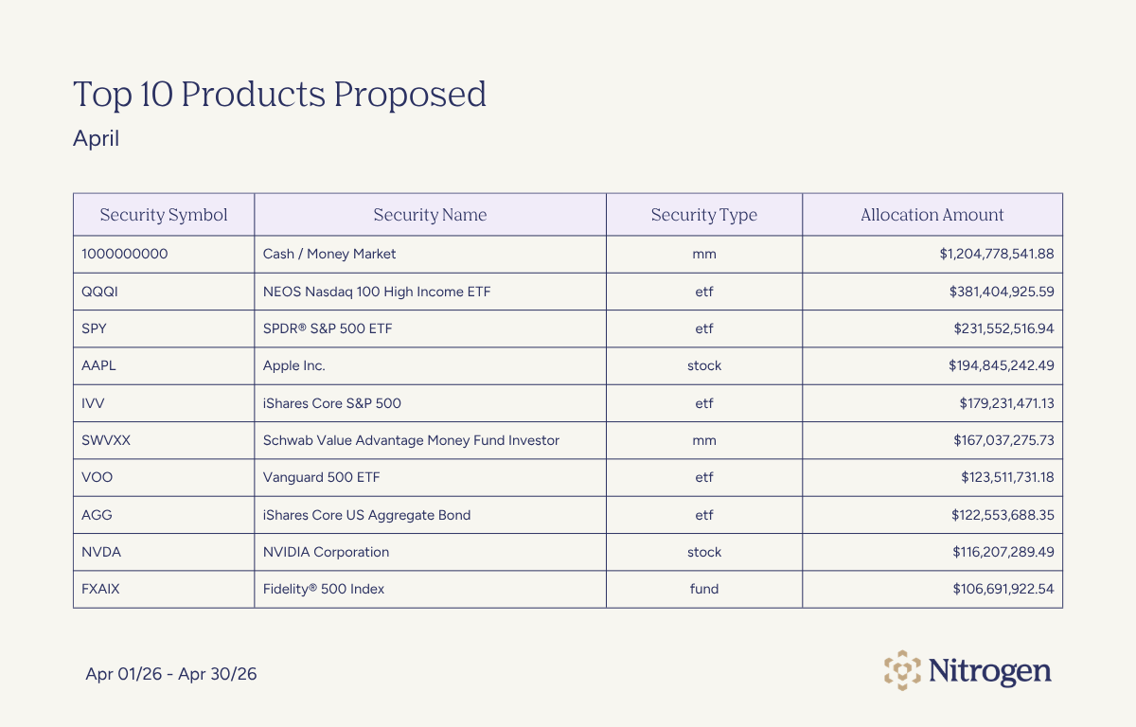The image size is (1136, 727).
Task: Select the Apple Inc. name cell
Action: click(x=430, y=365)
